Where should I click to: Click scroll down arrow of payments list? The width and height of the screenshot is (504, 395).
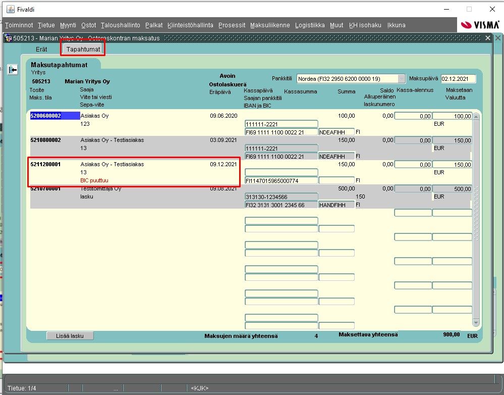click(x=476, y=322)
